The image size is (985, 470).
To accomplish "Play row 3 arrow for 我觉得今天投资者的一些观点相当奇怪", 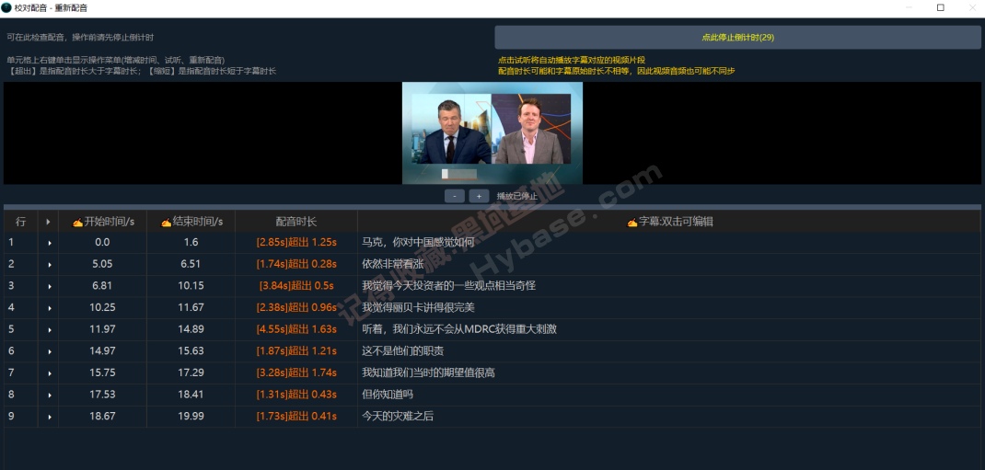I will [x=49, y=285].
